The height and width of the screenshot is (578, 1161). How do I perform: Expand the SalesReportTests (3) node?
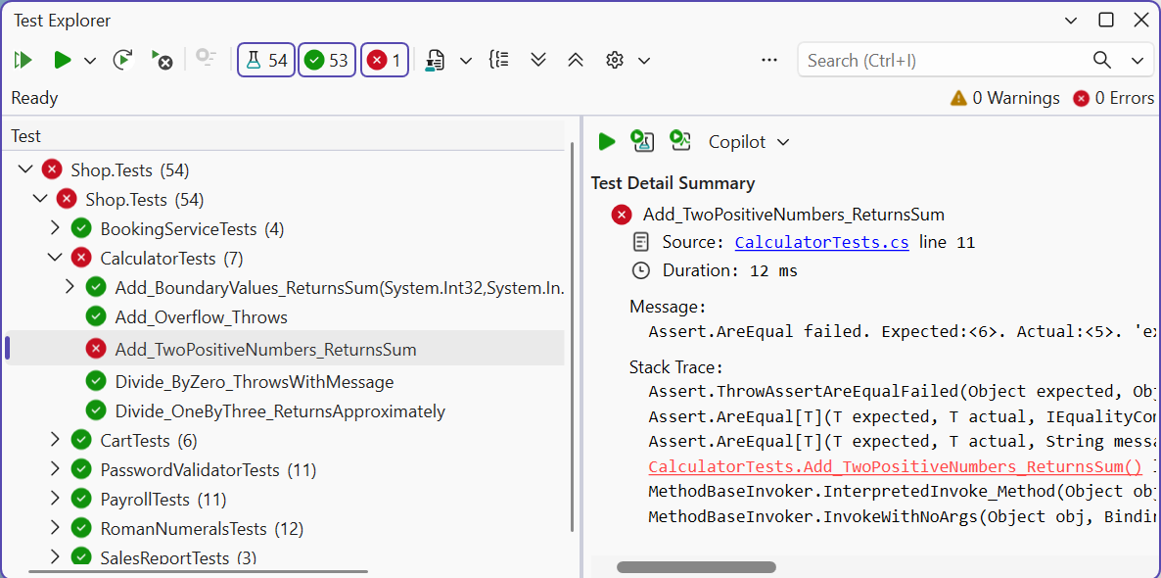[55, 556]
